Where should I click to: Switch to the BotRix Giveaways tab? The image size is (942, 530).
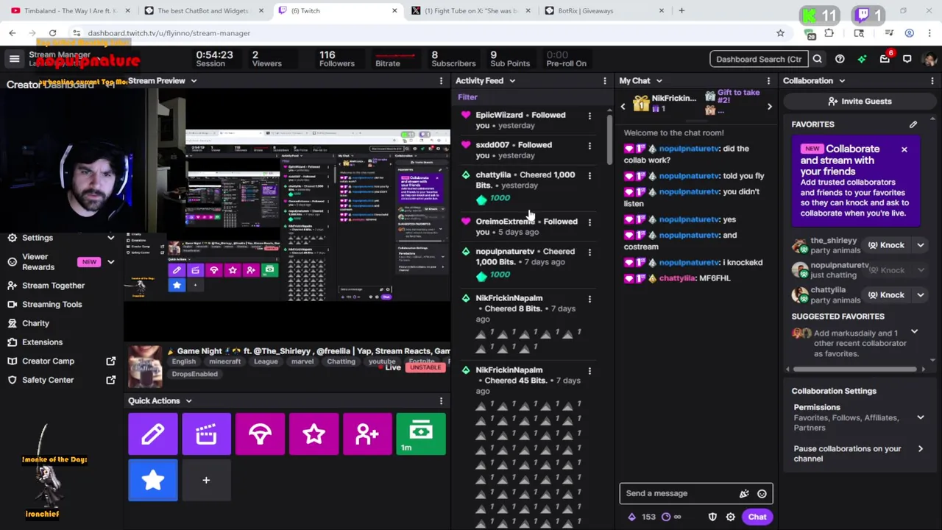click(x=603, y=11)
